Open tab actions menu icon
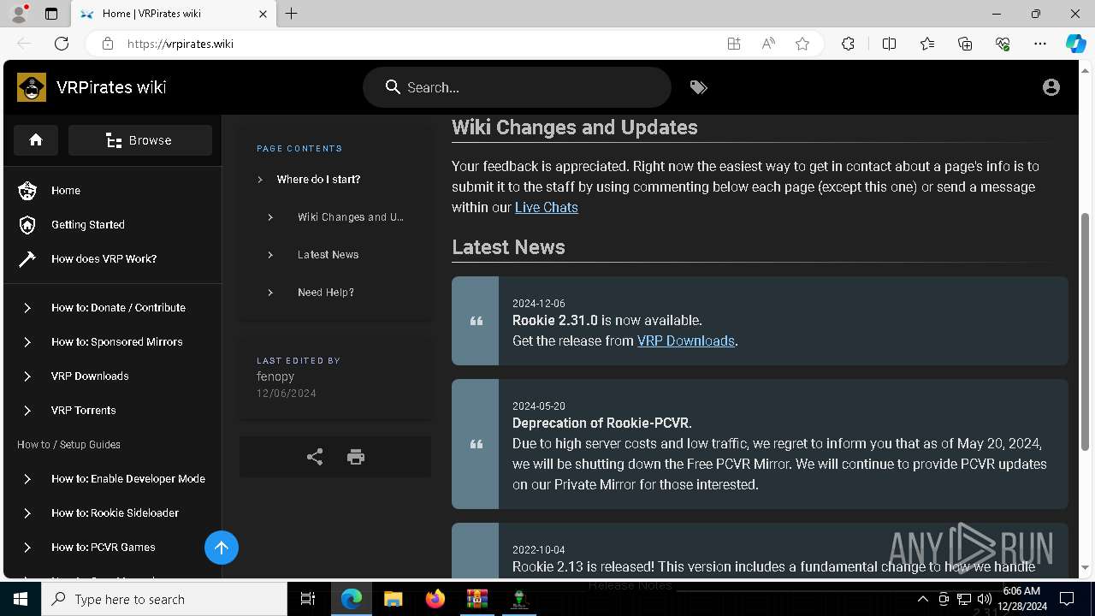This screenshot has height=616, width=1095. click(51, 14)
